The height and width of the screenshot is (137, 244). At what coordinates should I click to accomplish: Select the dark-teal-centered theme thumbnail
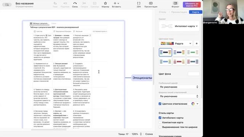(x=193, y=62)
